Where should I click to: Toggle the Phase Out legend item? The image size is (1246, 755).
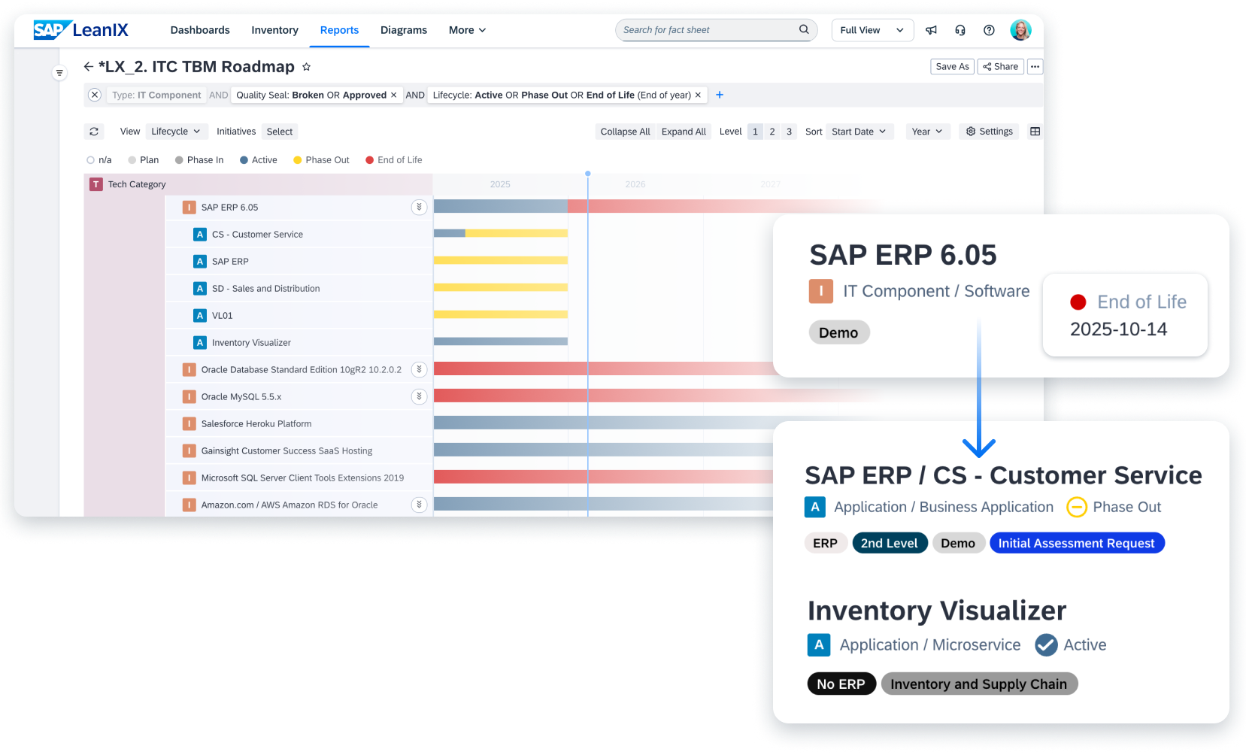pos(321,160)
